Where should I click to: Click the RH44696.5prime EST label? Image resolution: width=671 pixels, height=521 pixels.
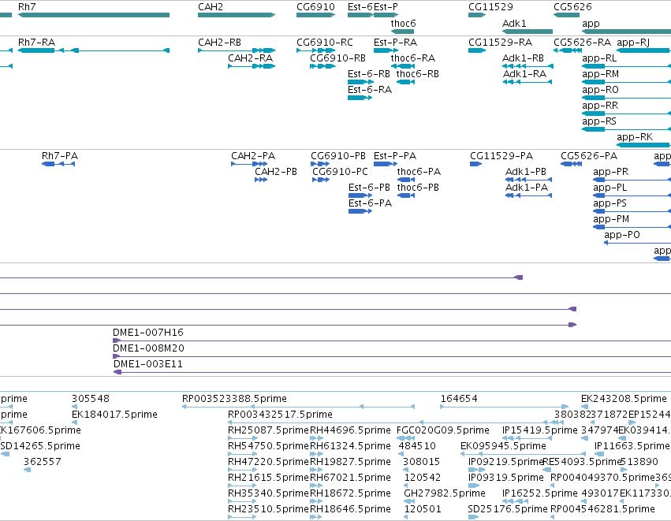click(x=350, y=430)
